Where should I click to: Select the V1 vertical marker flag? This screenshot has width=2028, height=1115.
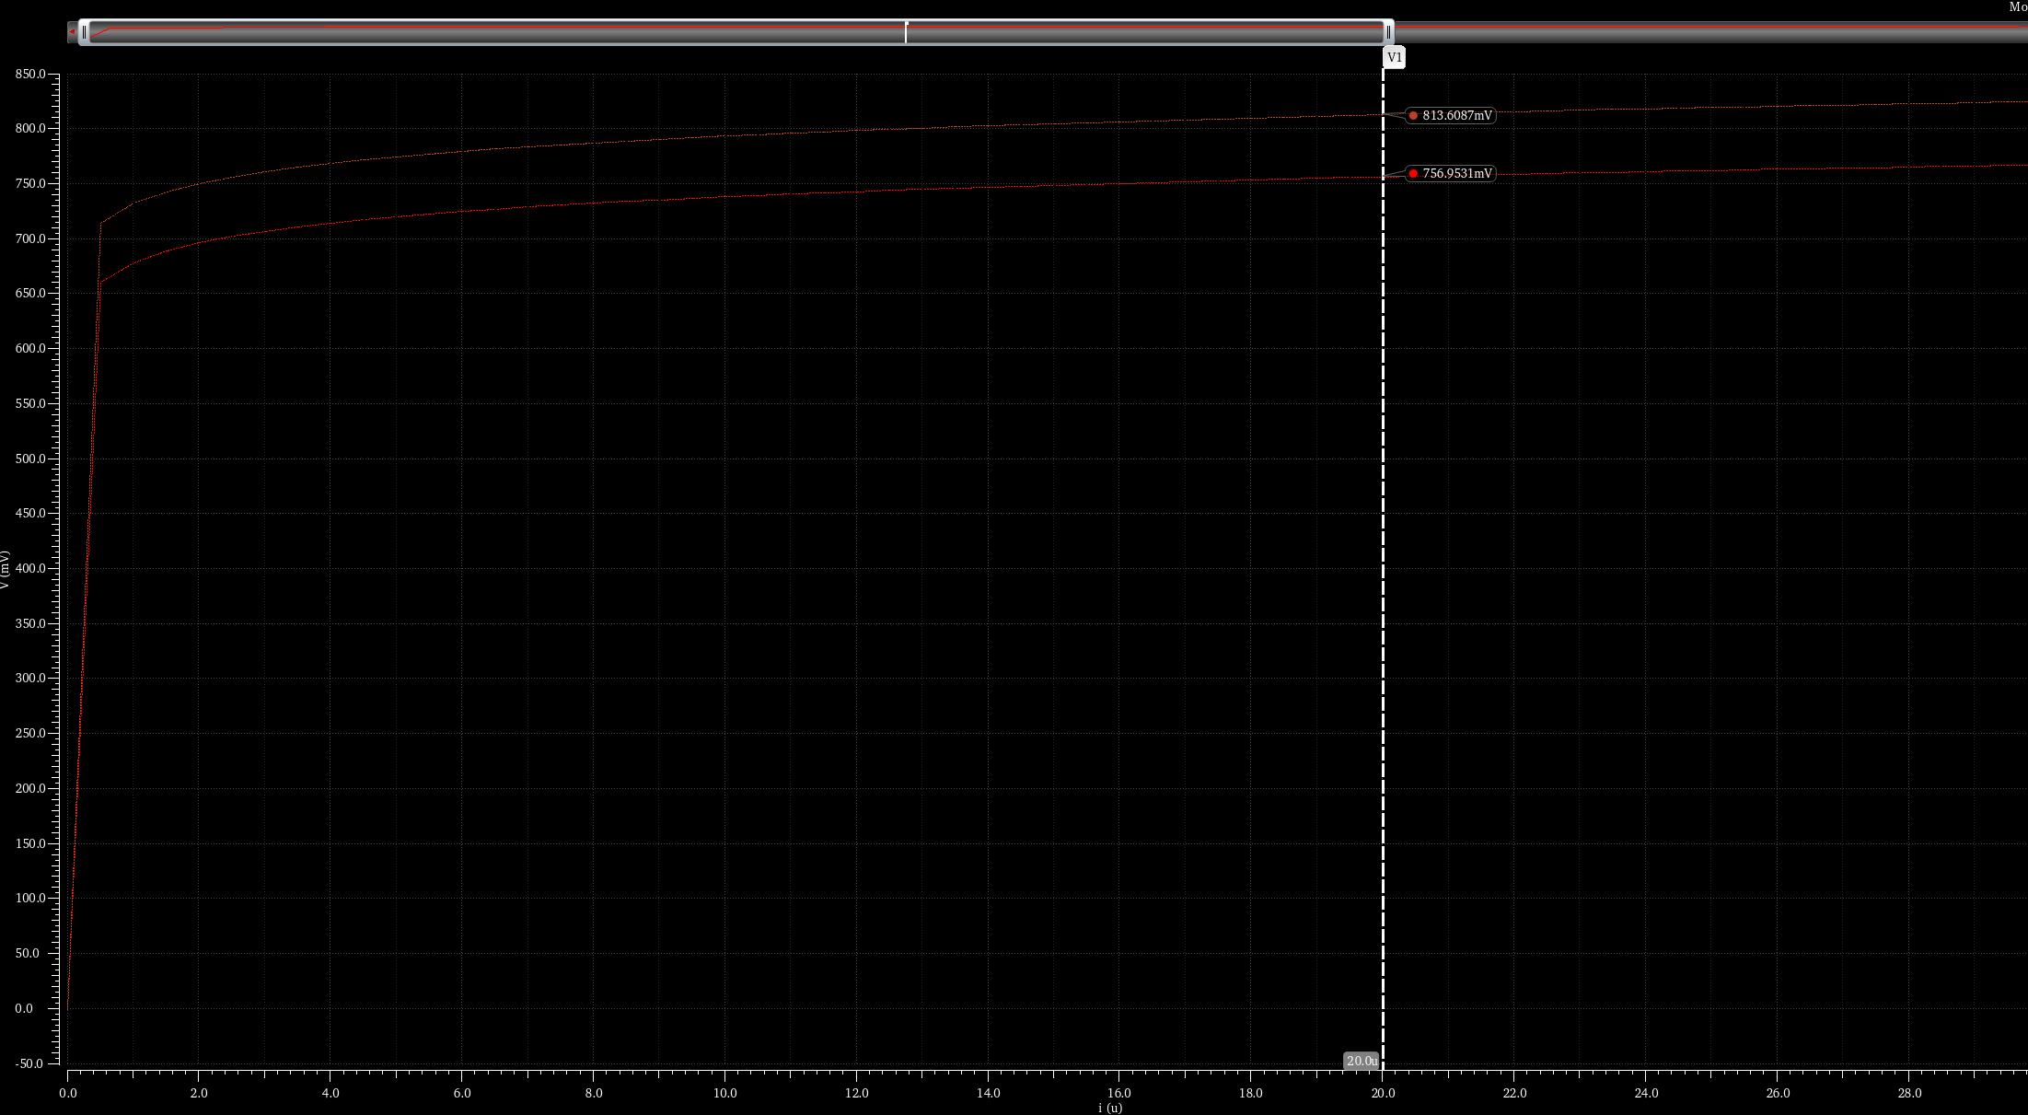(1394, 57)
